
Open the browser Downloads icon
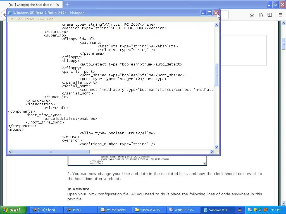[252, 15]
